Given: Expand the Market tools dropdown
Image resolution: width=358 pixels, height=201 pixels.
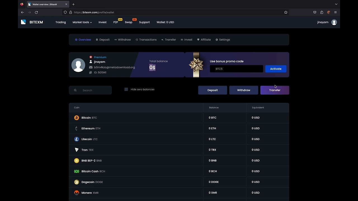Looking at the screenshot, I should pos(82,22).
